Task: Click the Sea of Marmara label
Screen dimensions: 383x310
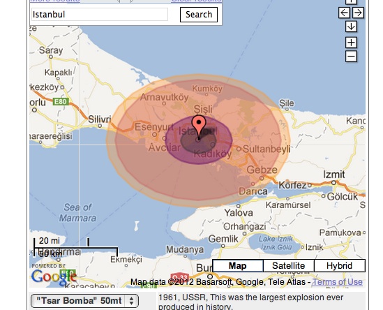Action: 77,212
